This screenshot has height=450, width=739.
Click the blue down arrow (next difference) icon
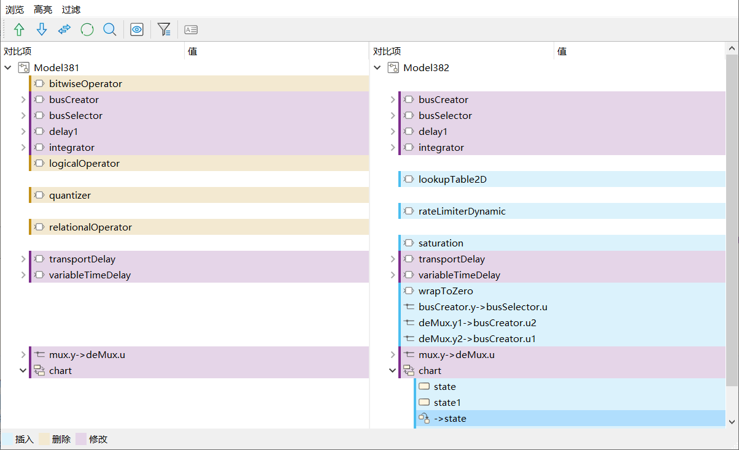coord(42,29)
